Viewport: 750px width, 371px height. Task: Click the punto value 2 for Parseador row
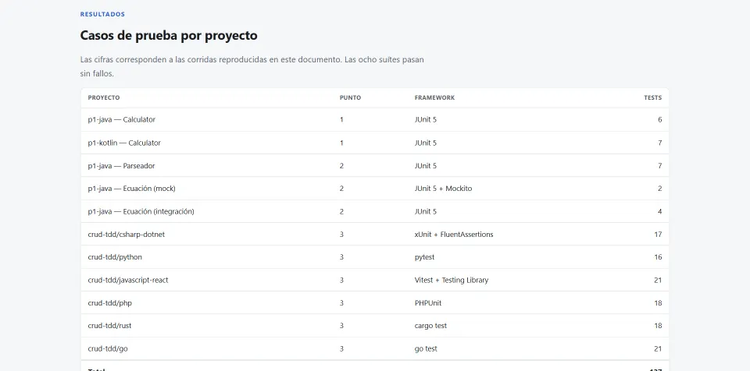click(x=341, y=166)
